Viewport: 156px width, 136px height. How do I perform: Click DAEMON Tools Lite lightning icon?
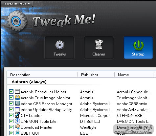coord(17,121)
